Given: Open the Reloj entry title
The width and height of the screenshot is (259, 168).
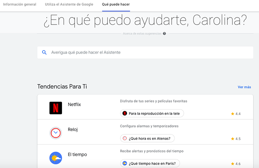Looking at the screenshot, I should pos(73,129).
